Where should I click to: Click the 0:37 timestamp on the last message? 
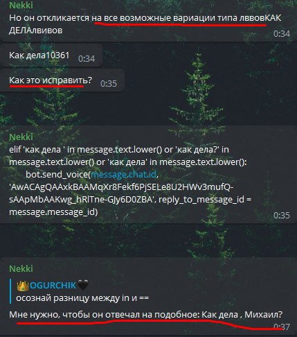click(x=282, y=327)
